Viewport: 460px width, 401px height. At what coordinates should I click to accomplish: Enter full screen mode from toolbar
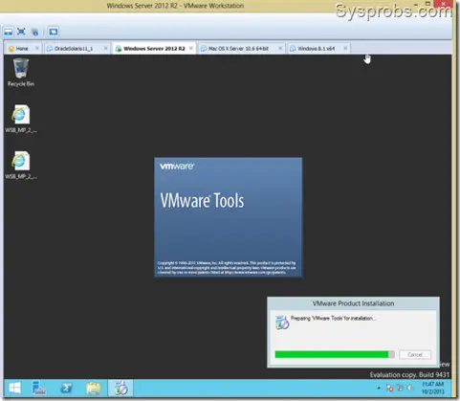pos(21,32)
